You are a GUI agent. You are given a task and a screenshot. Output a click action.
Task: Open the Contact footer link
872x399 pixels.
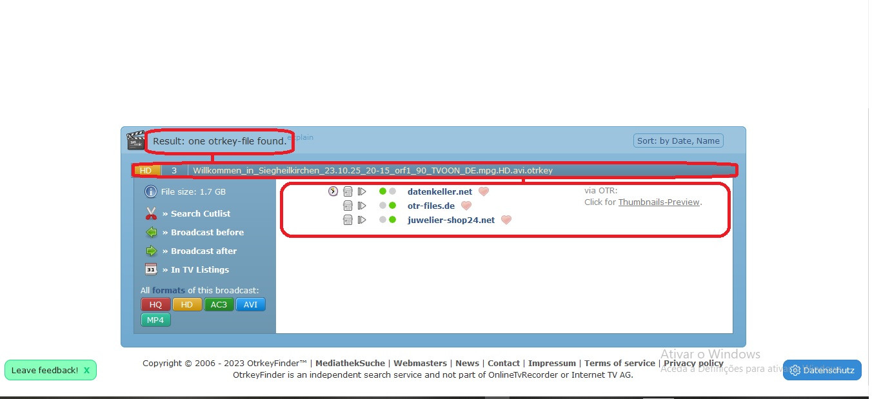(x=504, y=363)
